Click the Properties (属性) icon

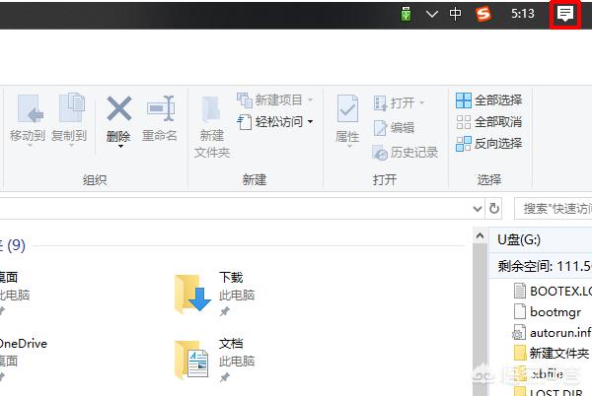point(347,109)
